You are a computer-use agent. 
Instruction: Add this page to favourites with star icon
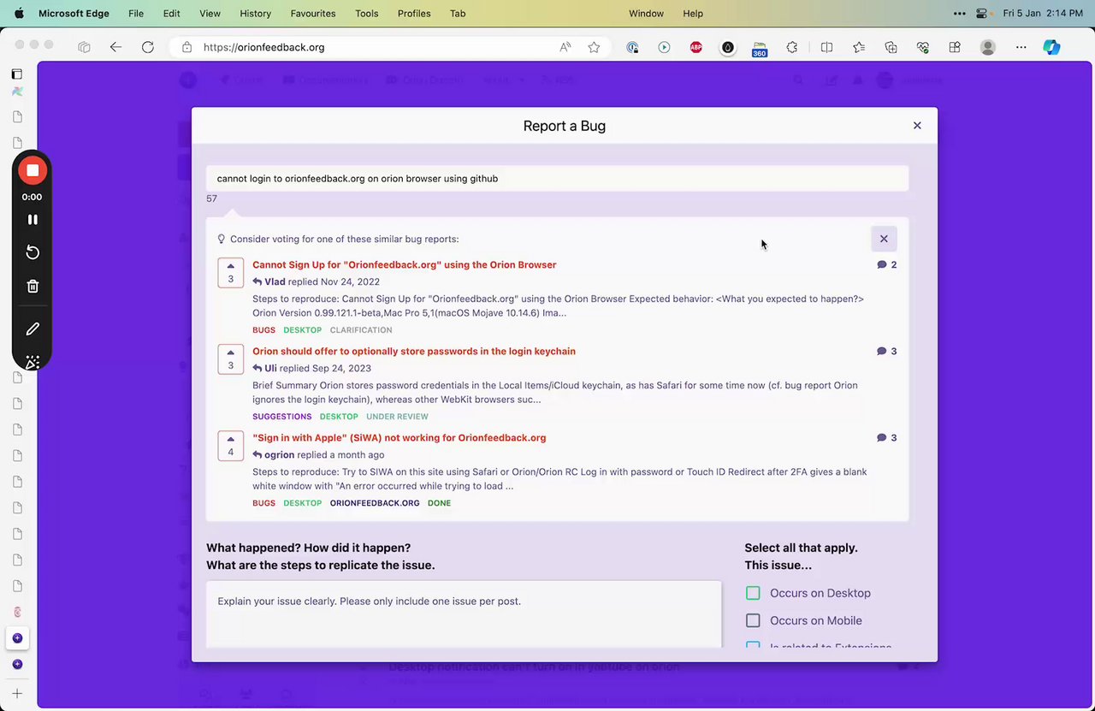pyautogui.click(x=594, y=48)
